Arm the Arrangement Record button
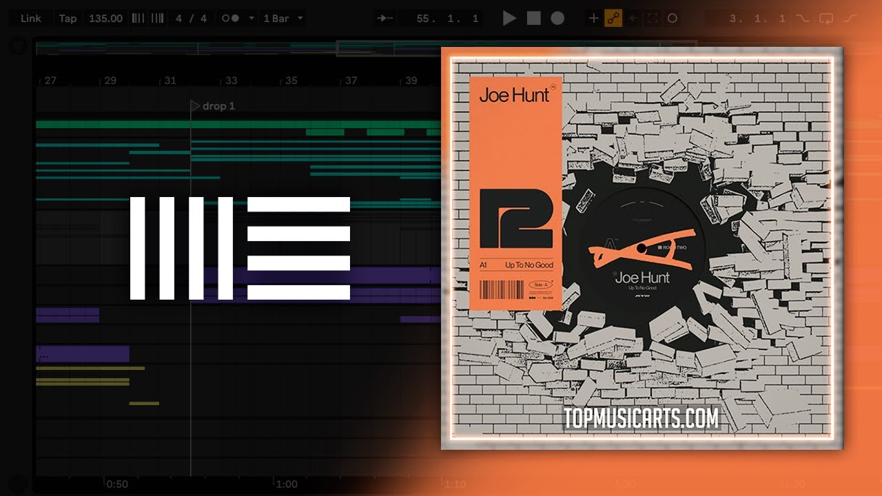Image resolution: width=882 pixels, height=496 pixels. pos(557,19)
